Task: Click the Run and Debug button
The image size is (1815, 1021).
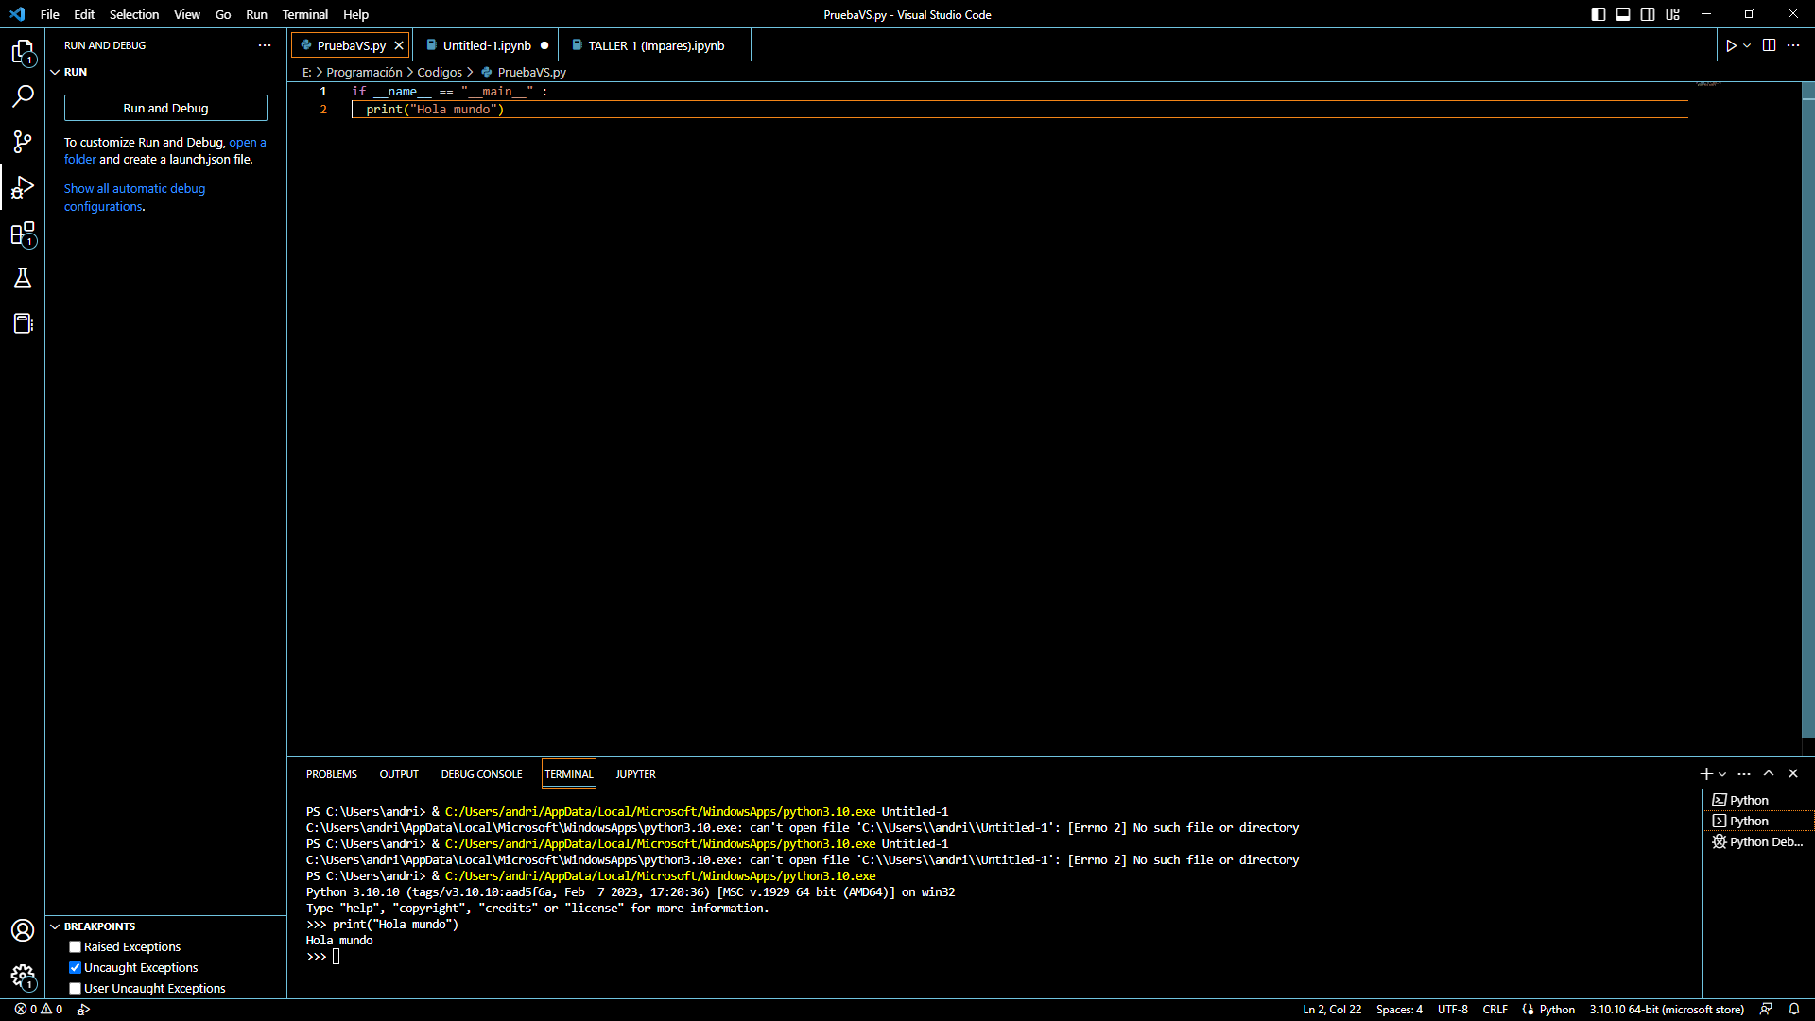Action: pyautogui.click(x=165, y=108)
